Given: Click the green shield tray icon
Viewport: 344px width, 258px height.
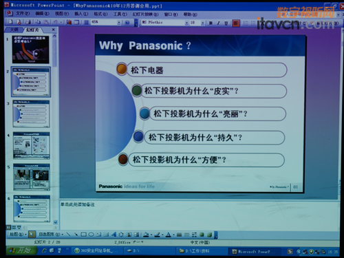Looking at the screenshot, I should pyautogui.click(x=311, y=252).
